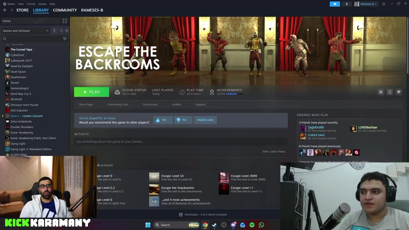Click the Home library button
Screen dimensions: 409x230
31,21
